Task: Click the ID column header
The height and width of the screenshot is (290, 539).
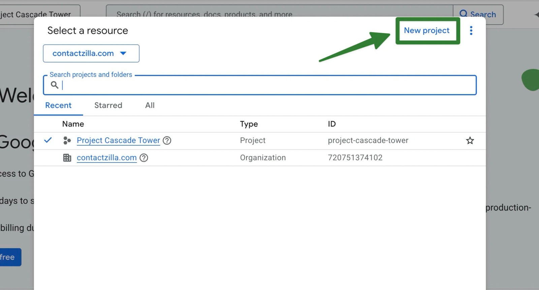Action: (x=332, y=124)
